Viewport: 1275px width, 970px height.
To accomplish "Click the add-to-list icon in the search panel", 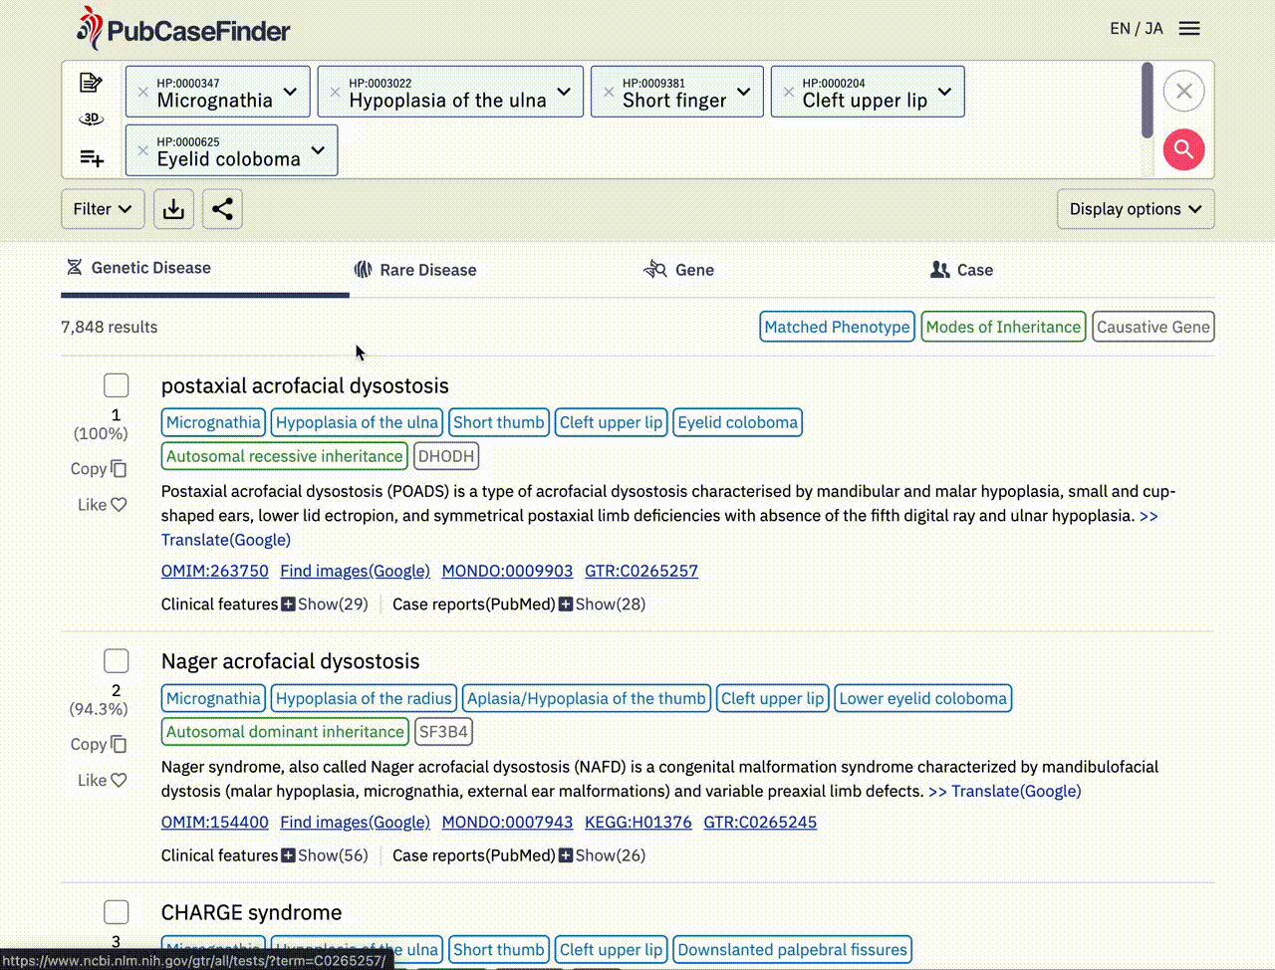I will coord(92,157).
